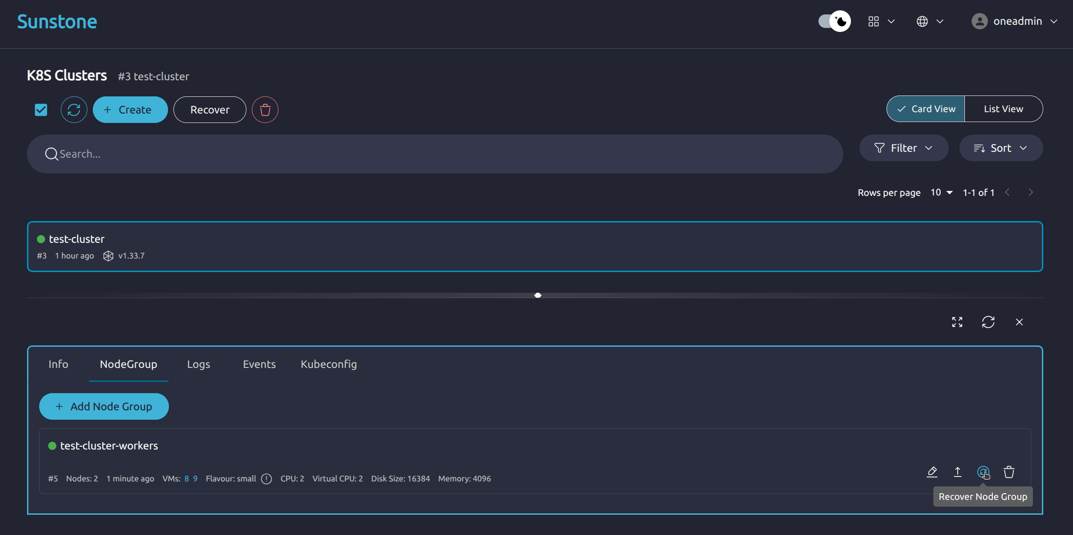Open the grid view menu in header
Screen dimensions: 1073x535
tap(881, 21)
